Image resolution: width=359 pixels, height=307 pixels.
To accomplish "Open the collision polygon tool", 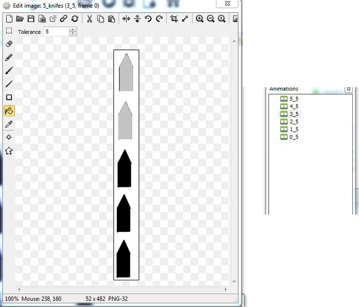I will tap(9, 151).
